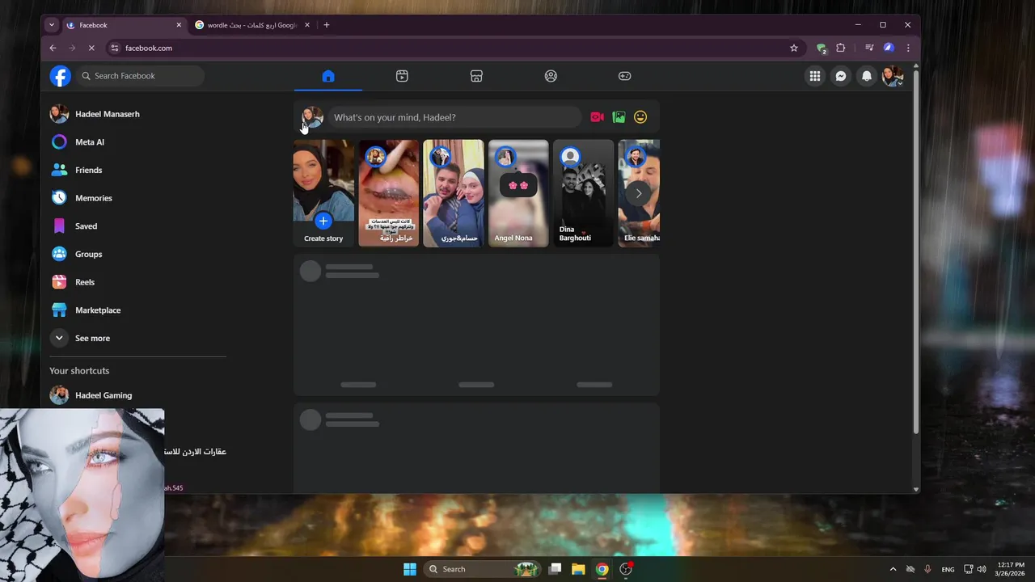
Task: Open Groups from the left sidebar
Action: pos(137,254)
